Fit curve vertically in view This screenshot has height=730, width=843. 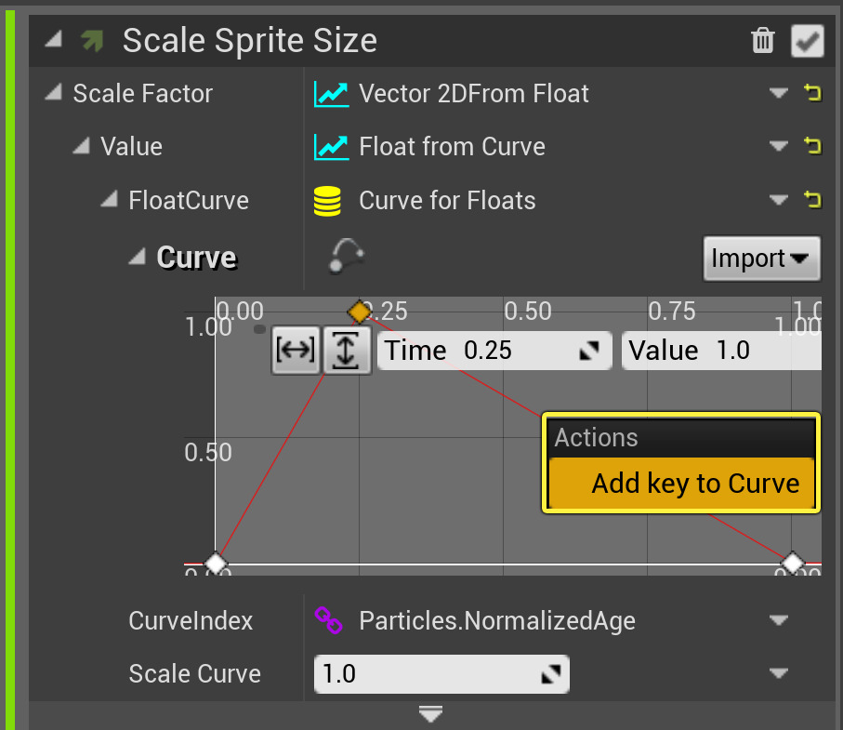click(347, 350)
